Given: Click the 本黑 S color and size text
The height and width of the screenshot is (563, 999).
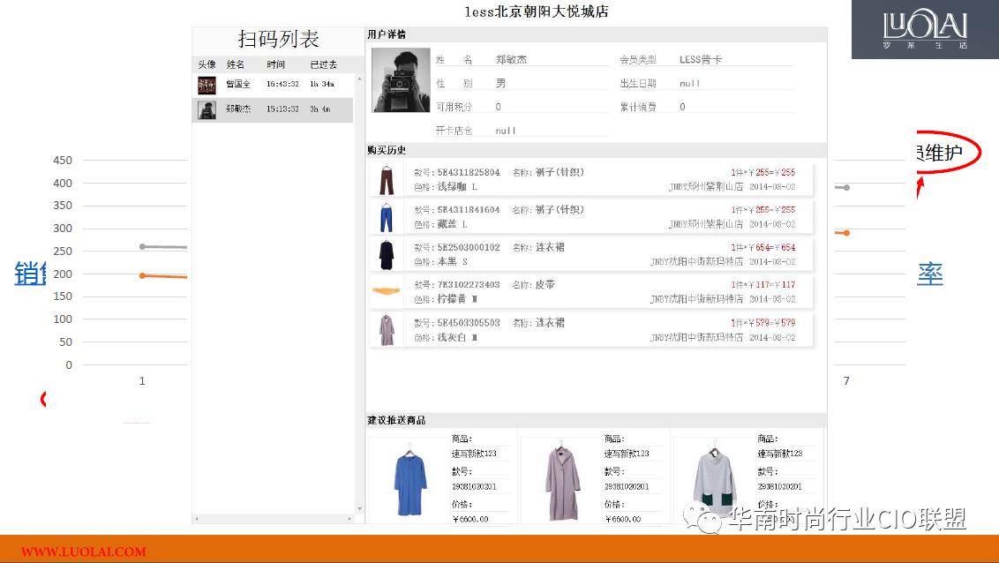Looking at the screenshot, I should 453,262.
